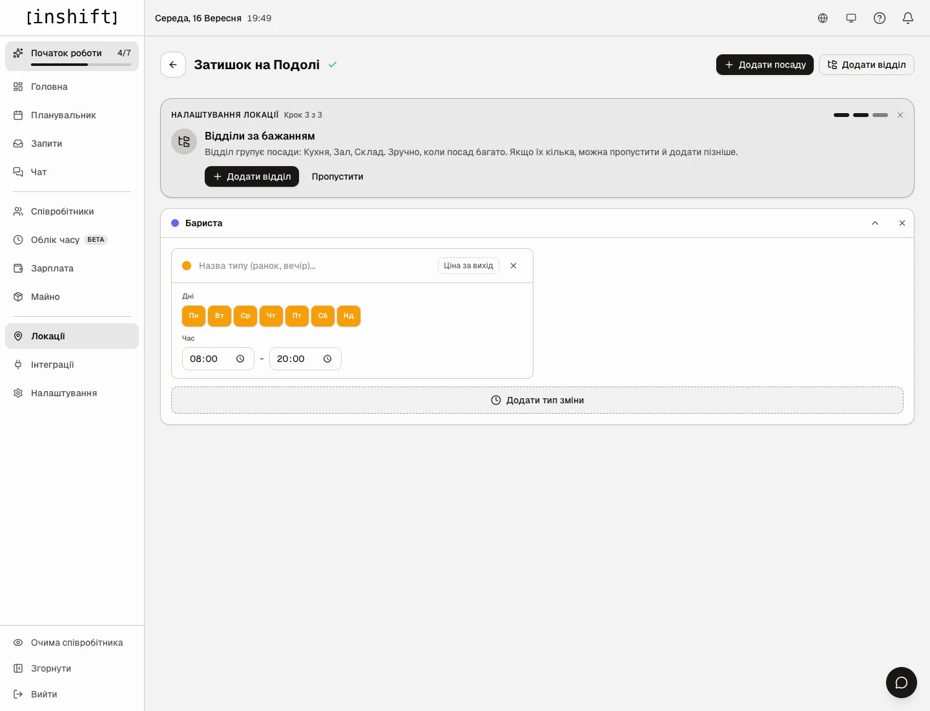Expand Початок роботи progress item
The height and width of the screenshot is (711, 930).
tap(72, 56)
